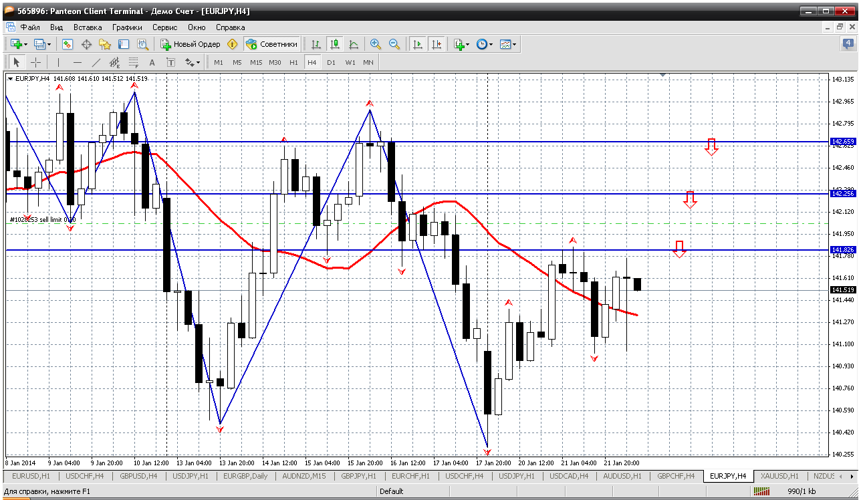Click the Default profile in status bar

[391, 491]
